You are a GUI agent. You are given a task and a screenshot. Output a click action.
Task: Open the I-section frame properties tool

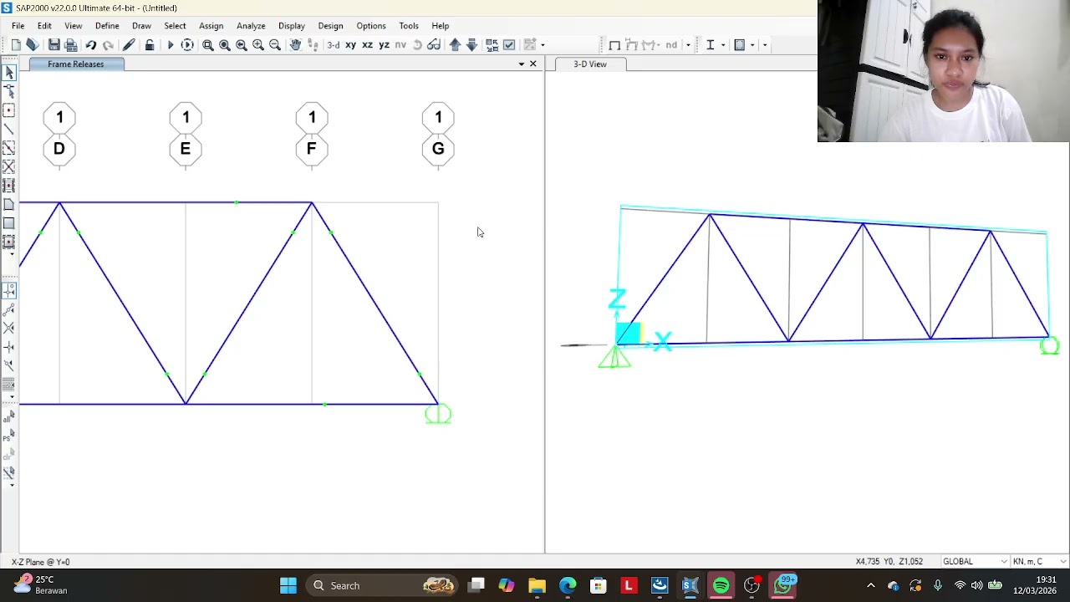(x=710, y=45)
